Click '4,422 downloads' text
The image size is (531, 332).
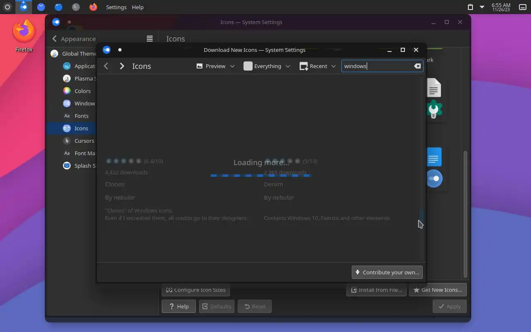point(126,172)
